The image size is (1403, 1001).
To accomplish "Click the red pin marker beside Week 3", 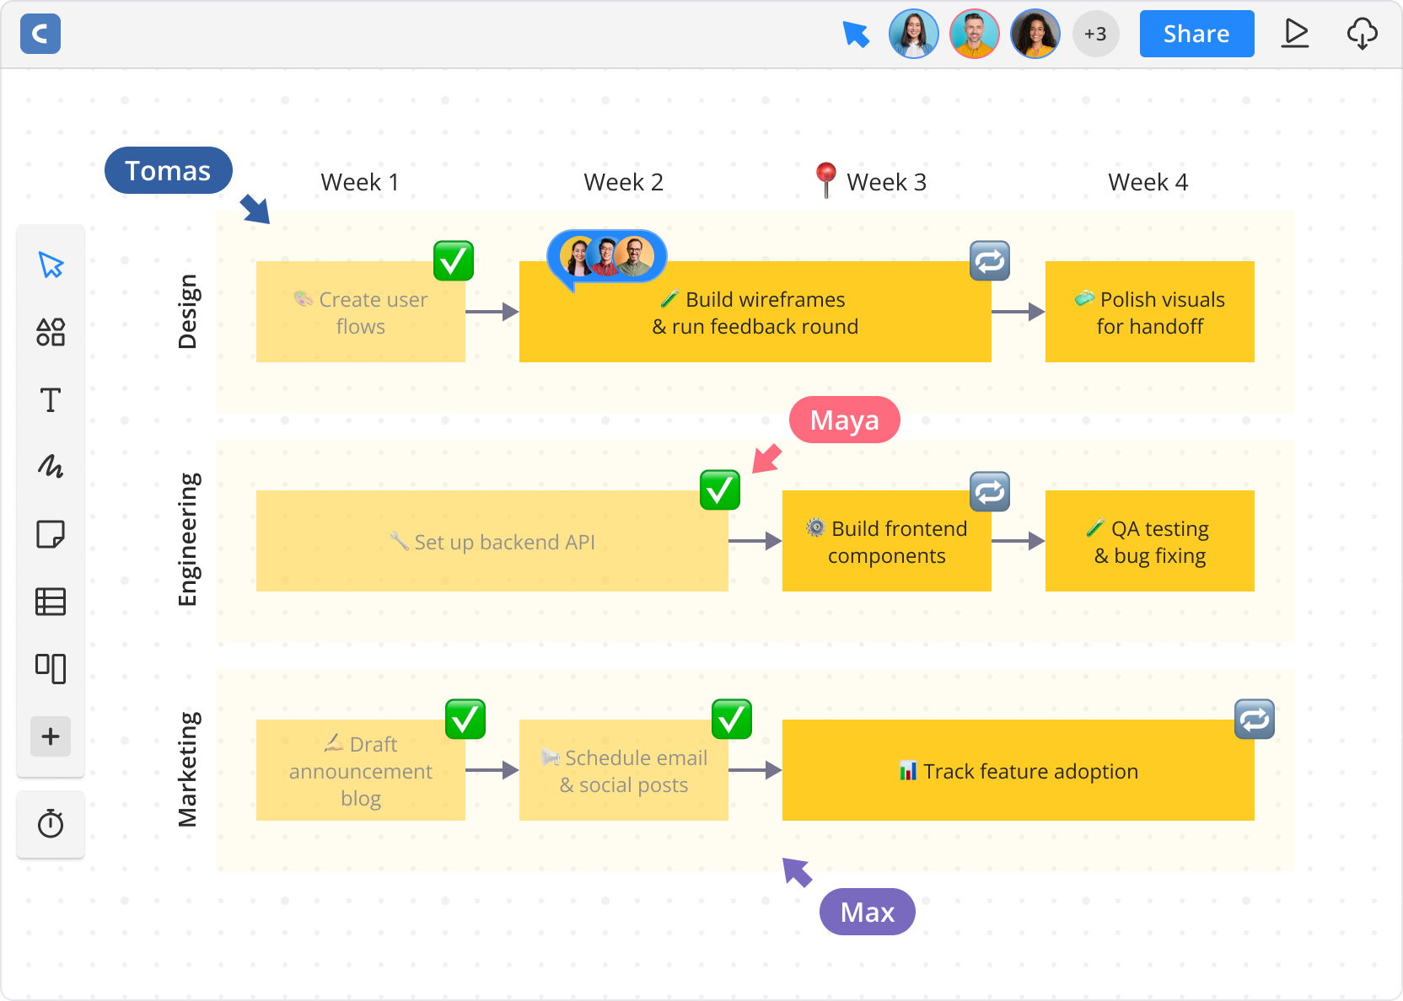I will (826, 179).
